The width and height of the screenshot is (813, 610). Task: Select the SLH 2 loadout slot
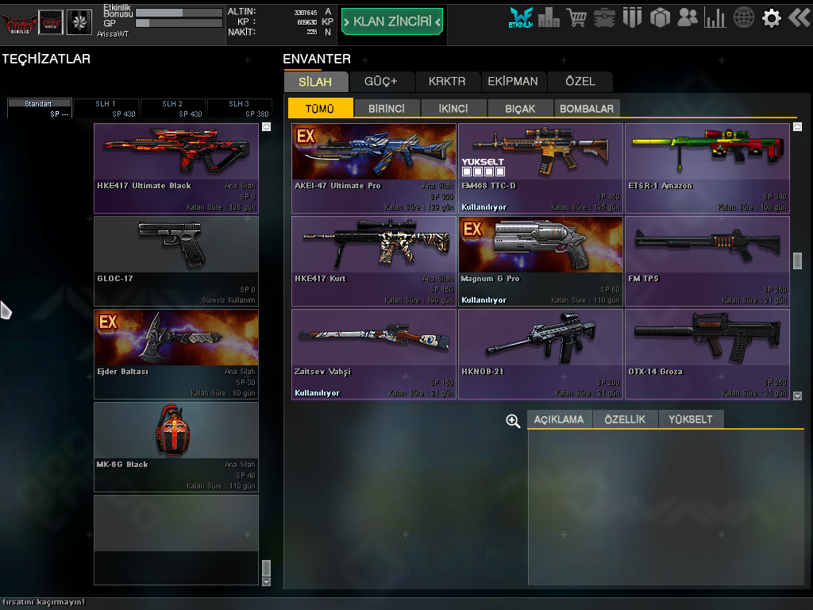click(x=173, y=108)
